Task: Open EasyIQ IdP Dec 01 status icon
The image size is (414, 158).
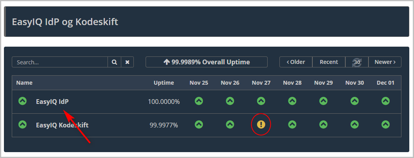Action: point(386,101)
